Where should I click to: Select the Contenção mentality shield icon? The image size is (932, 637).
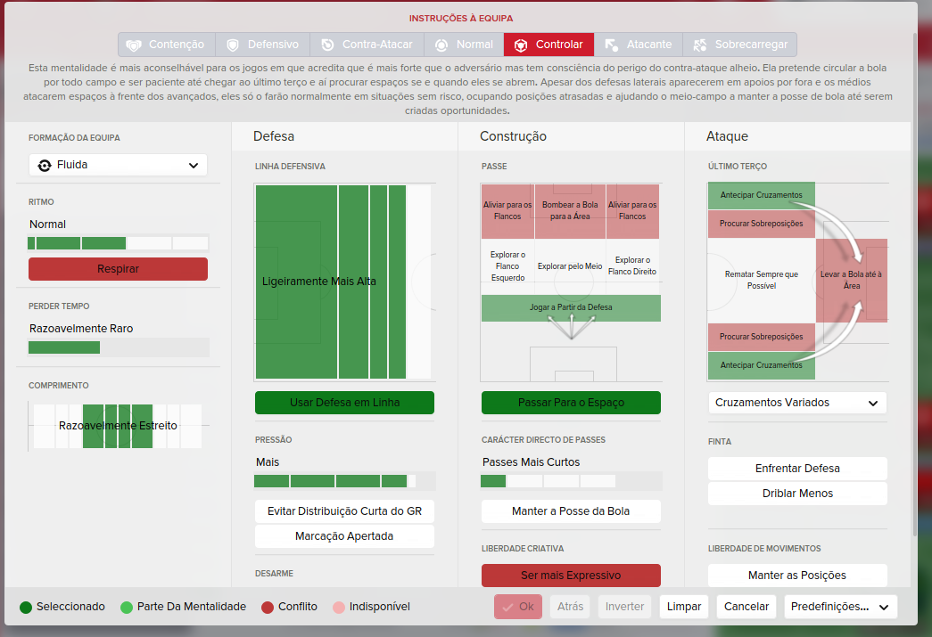point(134,45)
